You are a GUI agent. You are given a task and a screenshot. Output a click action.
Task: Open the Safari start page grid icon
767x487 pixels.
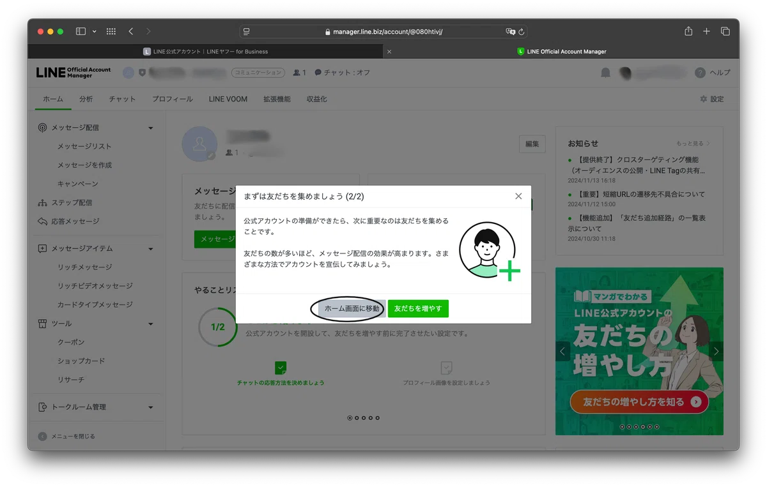111,31
